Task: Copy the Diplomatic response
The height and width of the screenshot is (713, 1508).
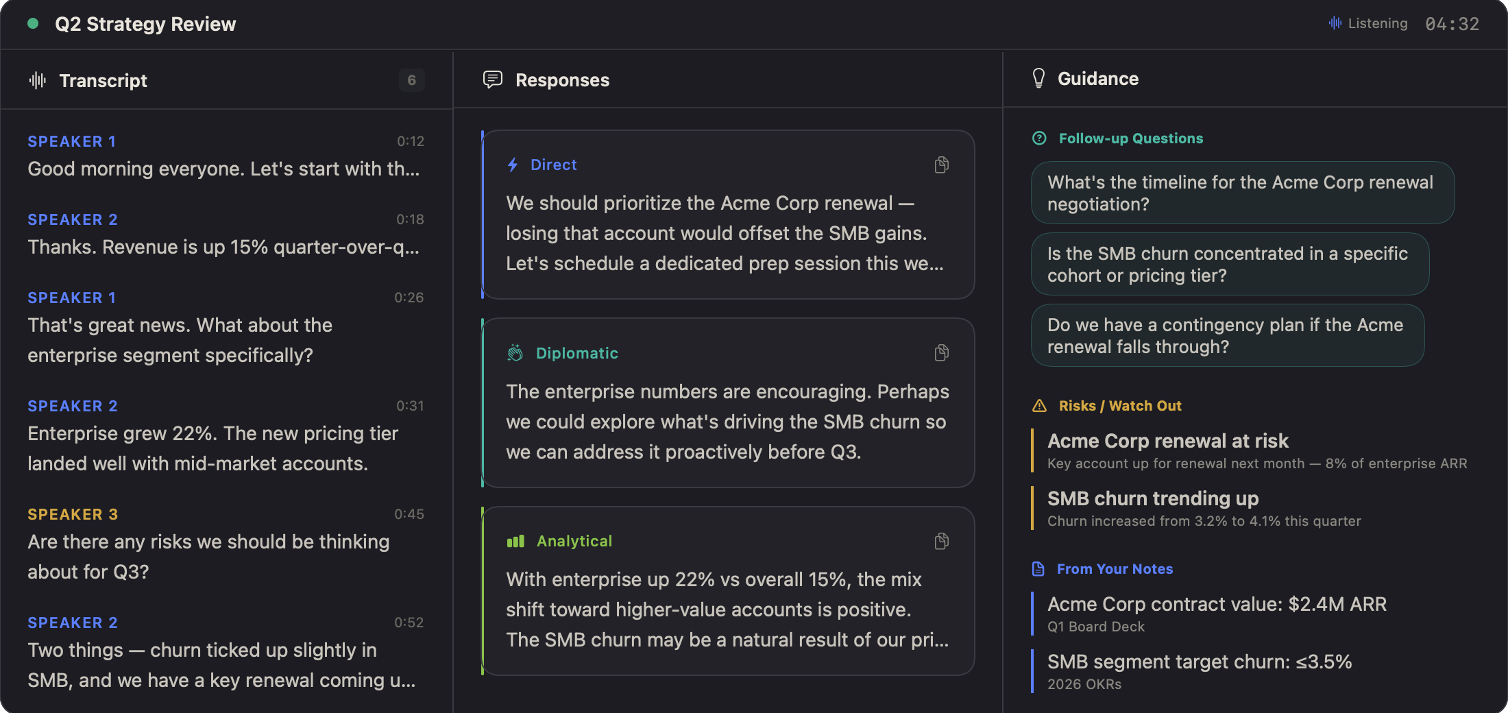Action: 941,353
